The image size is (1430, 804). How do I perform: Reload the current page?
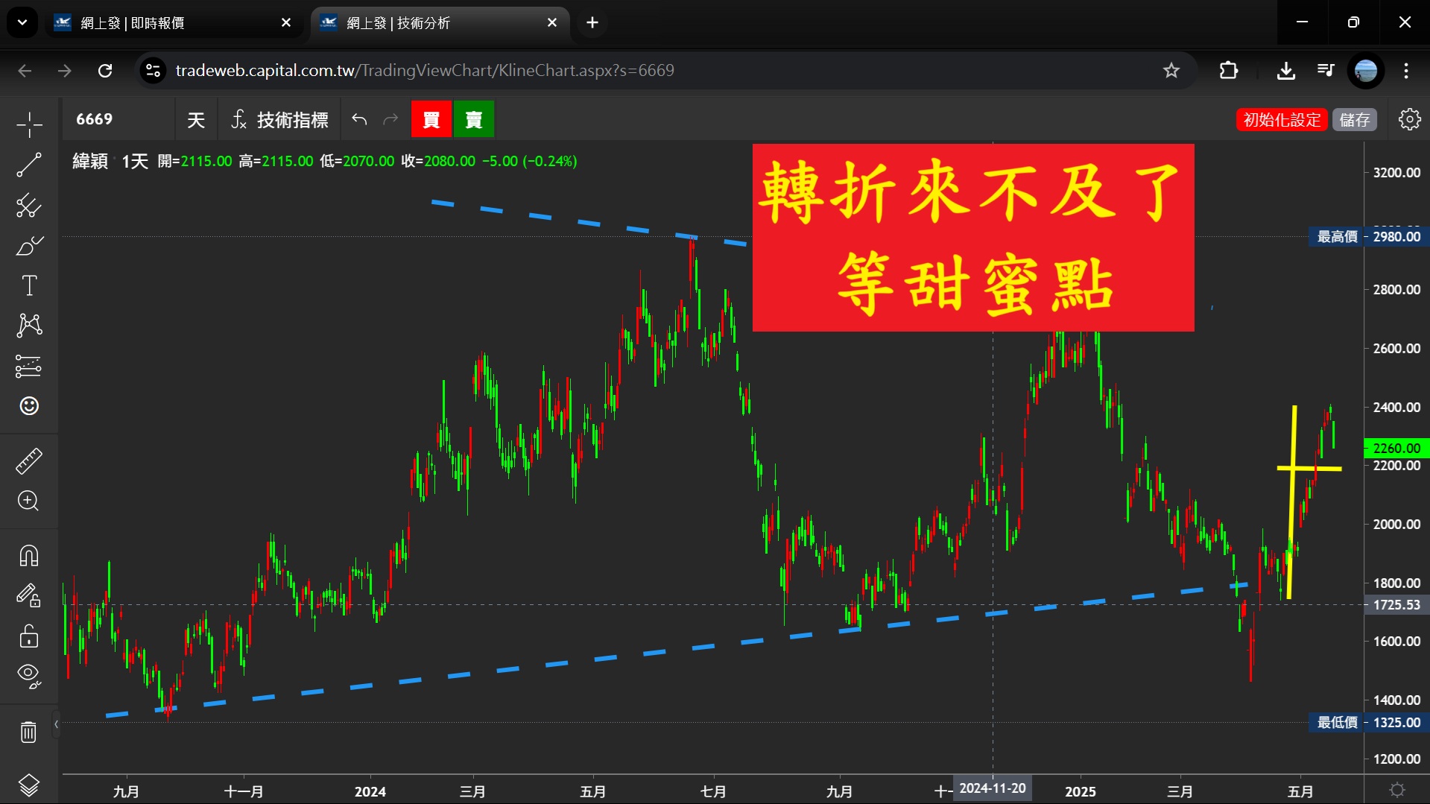tap(105, 71)
